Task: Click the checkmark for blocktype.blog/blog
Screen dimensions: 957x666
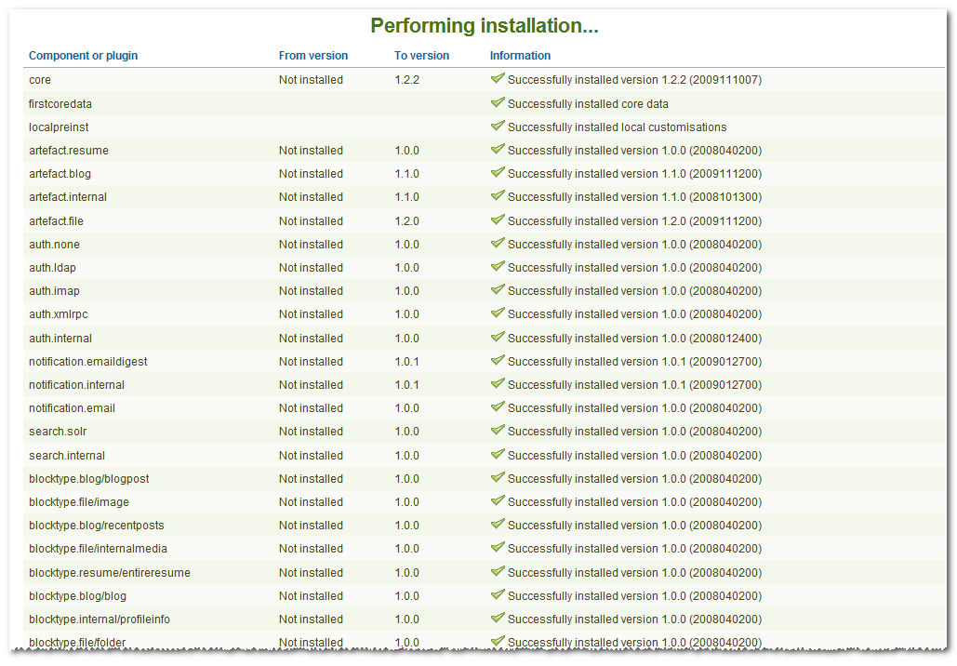Action: coord(498,594)
